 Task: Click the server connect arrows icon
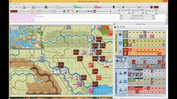click(x=17, y=7)
